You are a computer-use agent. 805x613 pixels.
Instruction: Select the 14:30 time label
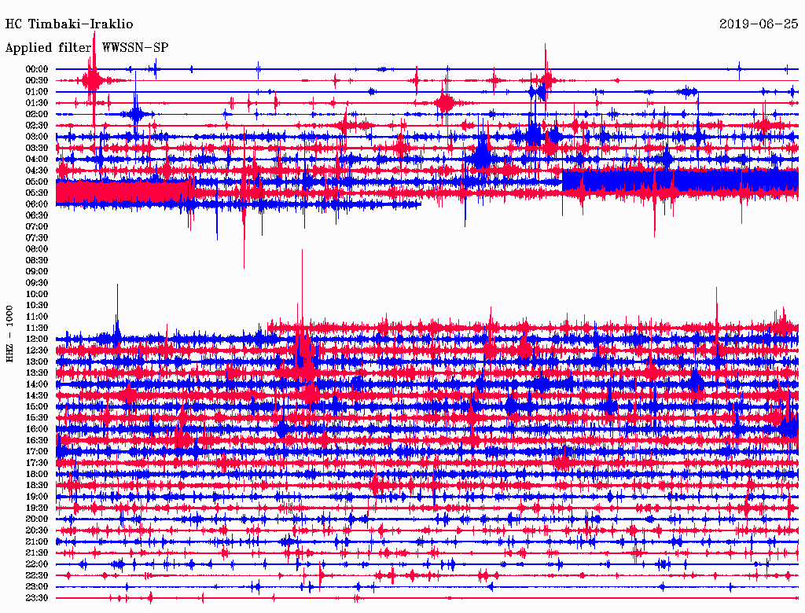tap(37, 396)
